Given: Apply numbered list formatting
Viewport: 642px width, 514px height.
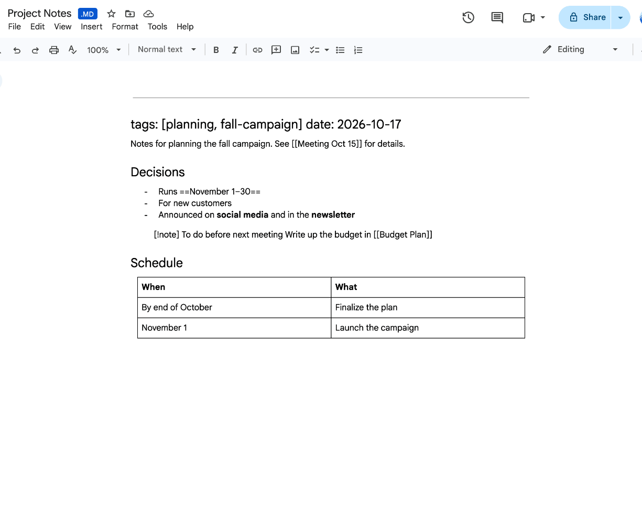Looking at the screenshot, I should [x=358, y=50].
